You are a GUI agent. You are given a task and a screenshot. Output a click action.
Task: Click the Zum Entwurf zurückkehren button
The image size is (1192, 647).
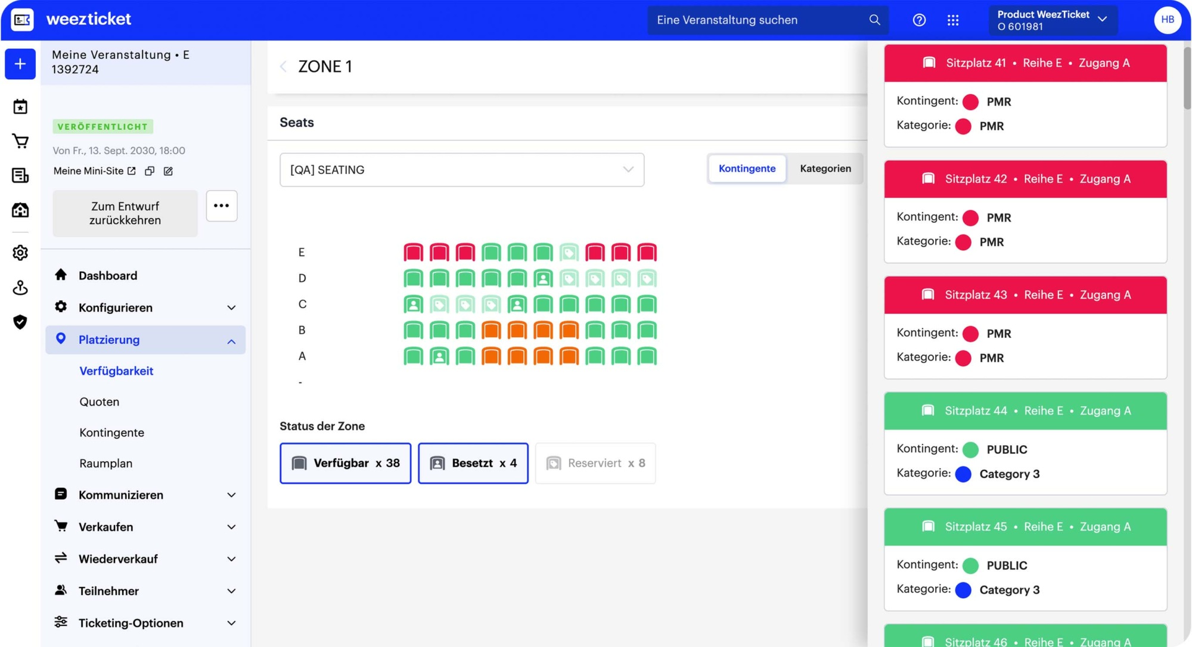click(125, 213)
